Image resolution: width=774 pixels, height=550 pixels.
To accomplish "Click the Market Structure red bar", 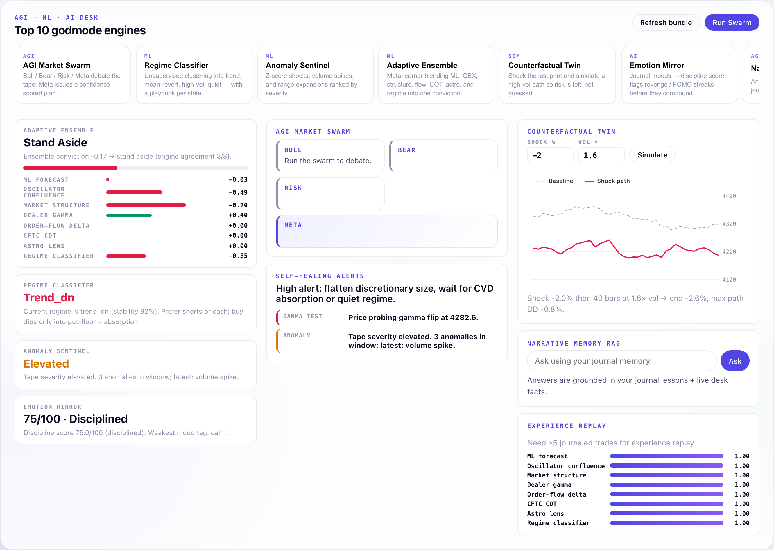I will click(146, 205).
